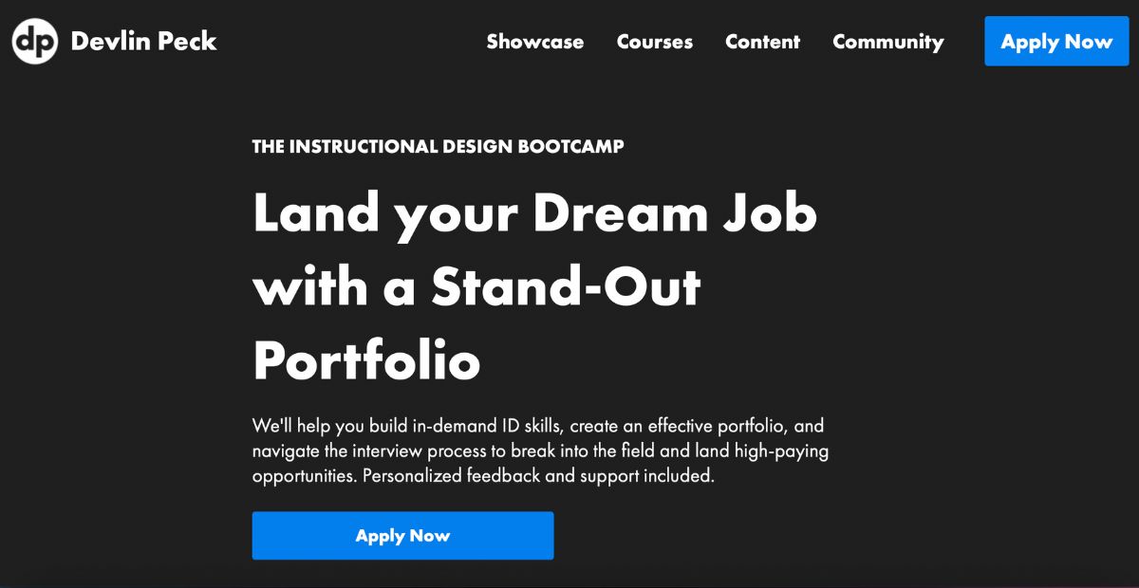The width and height of the screenshot is (1139, 588).
Task: Browse student work via the Showcase link
Action: [534, 42]
